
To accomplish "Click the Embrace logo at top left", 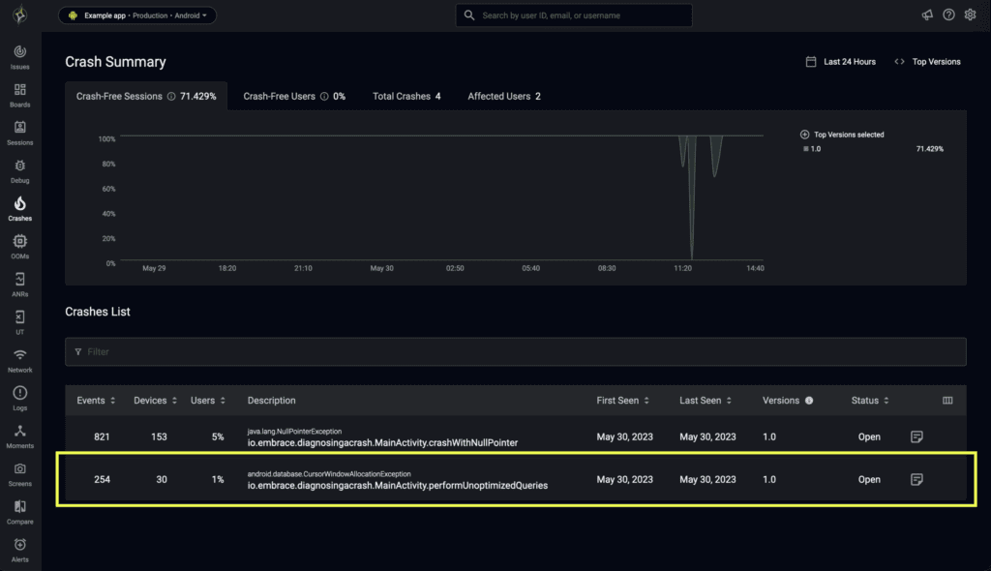I will (20, 15).
